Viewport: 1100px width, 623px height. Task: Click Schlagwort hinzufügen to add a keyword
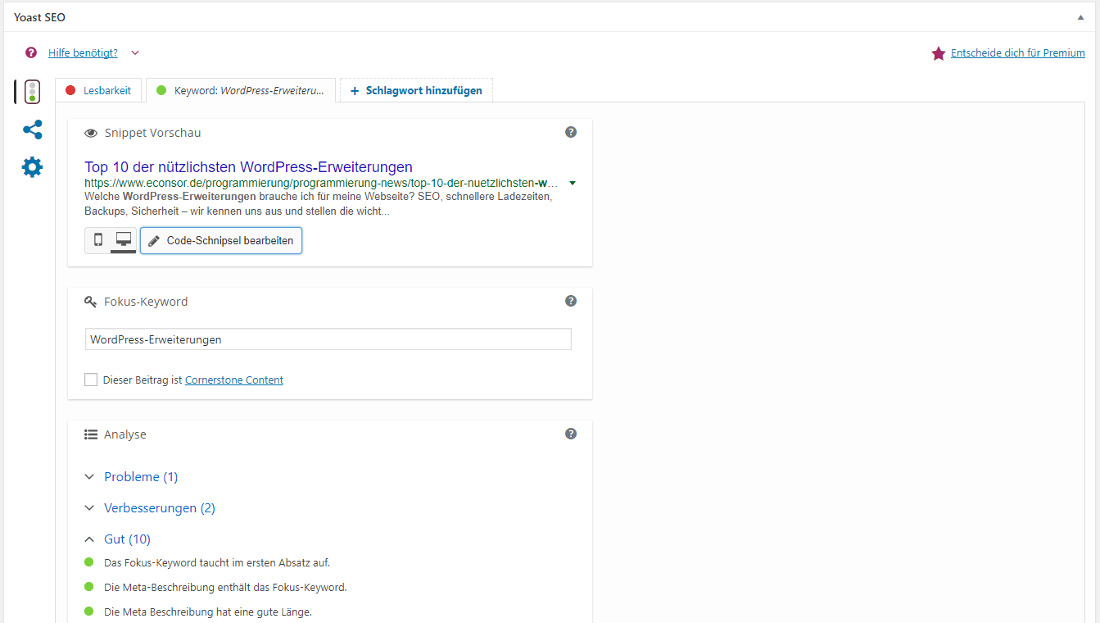416,90
